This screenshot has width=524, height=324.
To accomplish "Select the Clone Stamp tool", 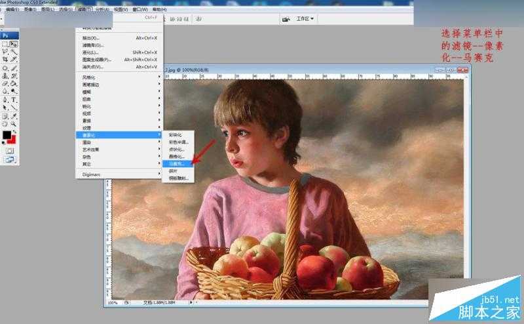I will pos(5,76).
